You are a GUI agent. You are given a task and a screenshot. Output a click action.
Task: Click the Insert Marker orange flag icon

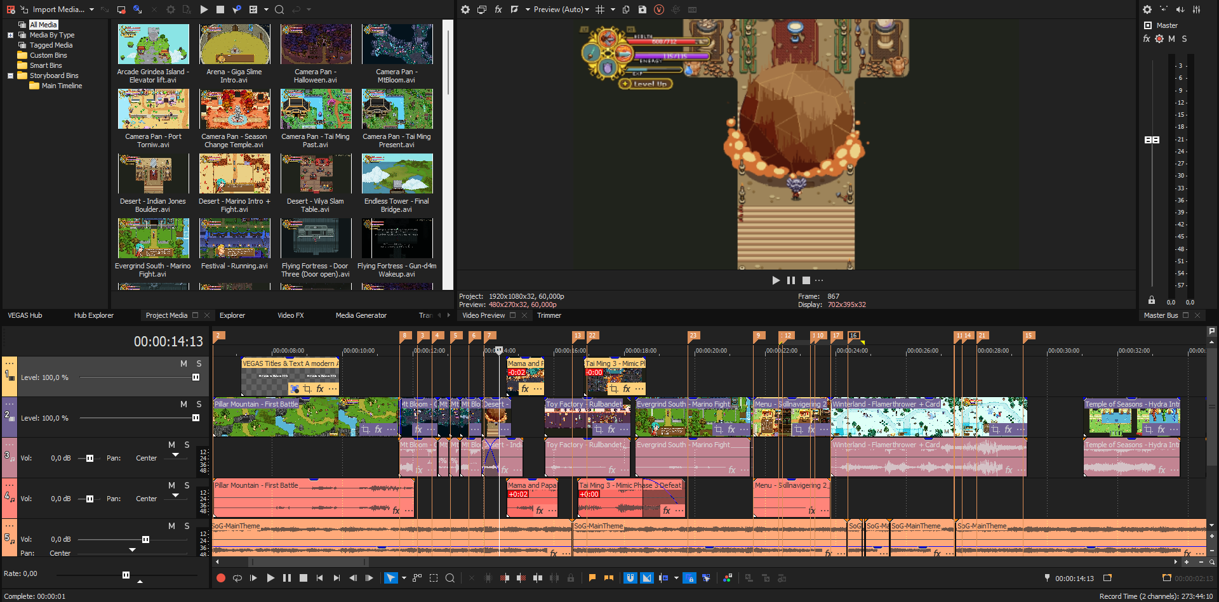(x=592, y=578)
